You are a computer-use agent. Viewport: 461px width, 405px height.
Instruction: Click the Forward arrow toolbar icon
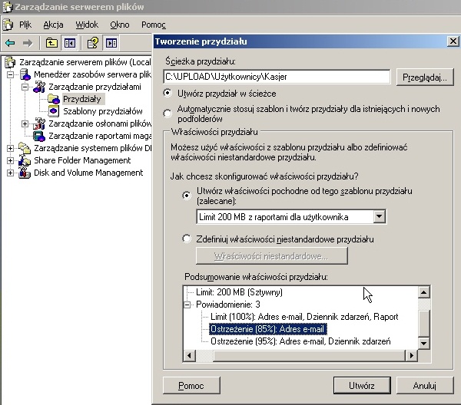[28, 44]
